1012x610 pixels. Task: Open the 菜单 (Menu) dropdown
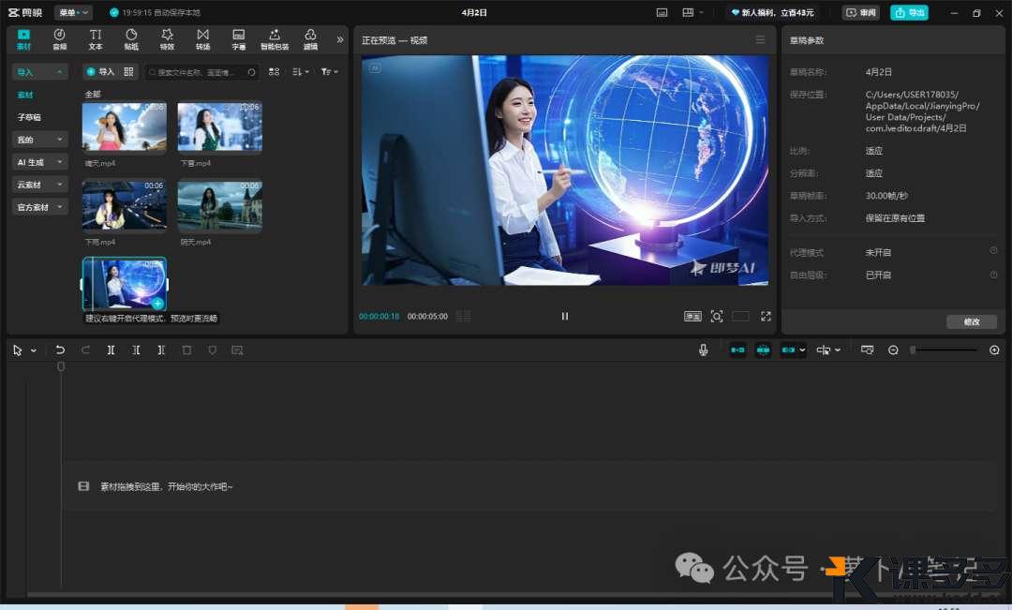click(74, 12)
